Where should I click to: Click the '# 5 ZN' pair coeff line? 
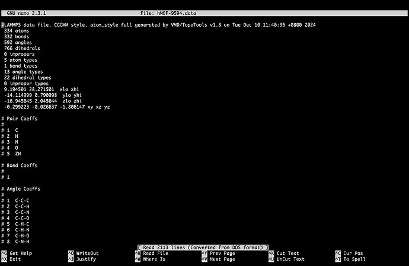coord(11,154)
